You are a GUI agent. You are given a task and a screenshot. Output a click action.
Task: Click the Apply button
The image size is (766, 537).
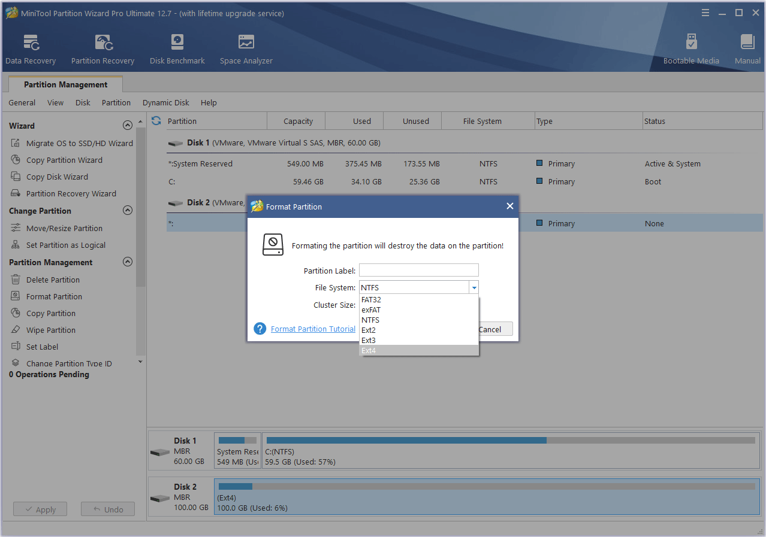tap(40, 509)
